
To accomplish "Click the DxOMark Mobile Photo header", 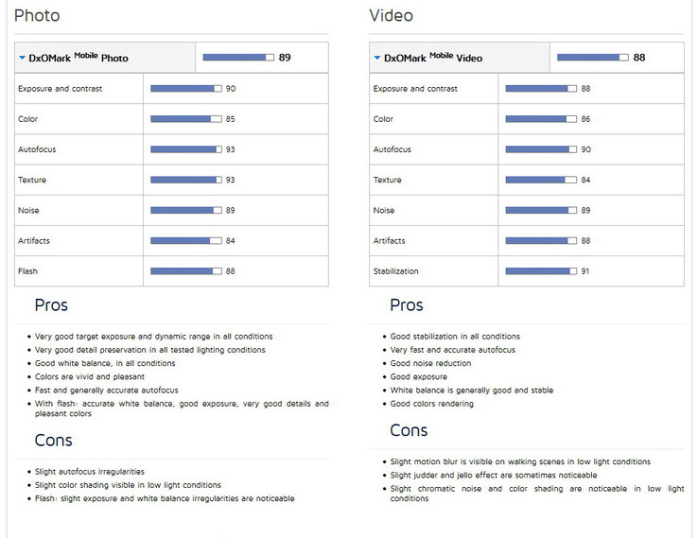I will pos(79,58).
